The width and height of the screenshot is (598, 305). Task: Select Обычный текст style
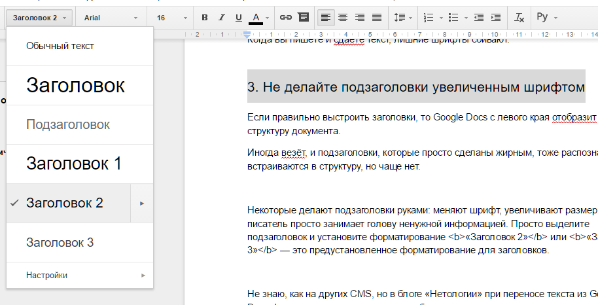tap(60, 46)
